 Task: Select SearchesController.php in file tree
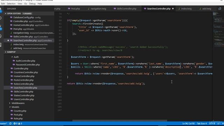tap(29, 88)
